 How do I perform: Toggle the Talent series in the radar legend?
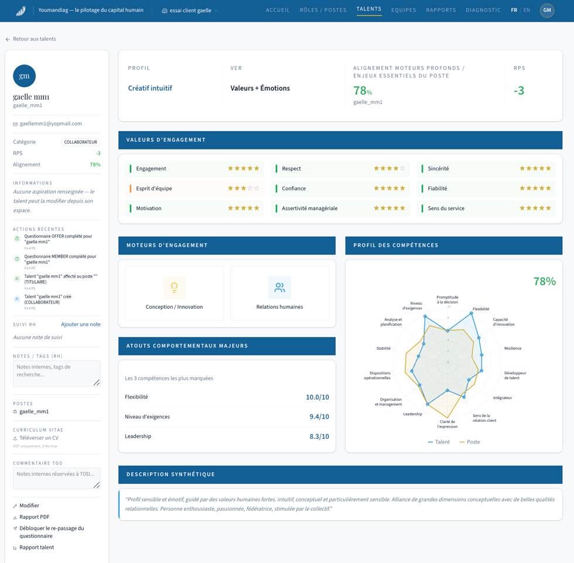pos(439,442)
